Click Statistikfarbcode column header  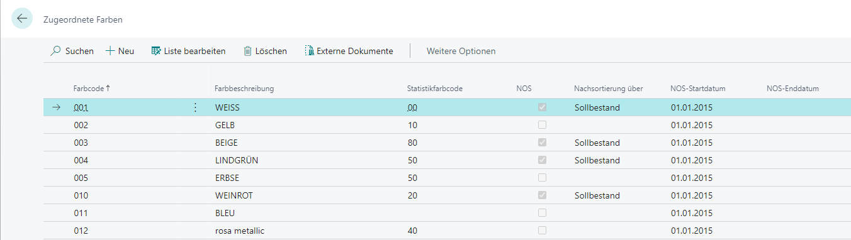[x=435, y=89]
